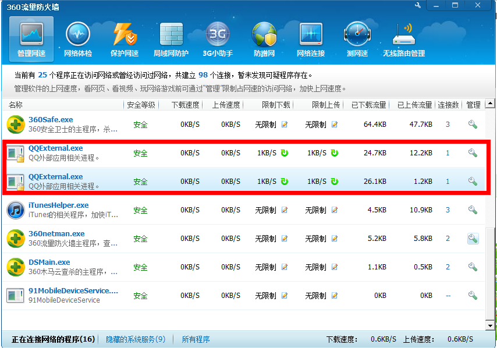
Task: Sort by the 上传速度 column header
Action: tap(226, 105)
